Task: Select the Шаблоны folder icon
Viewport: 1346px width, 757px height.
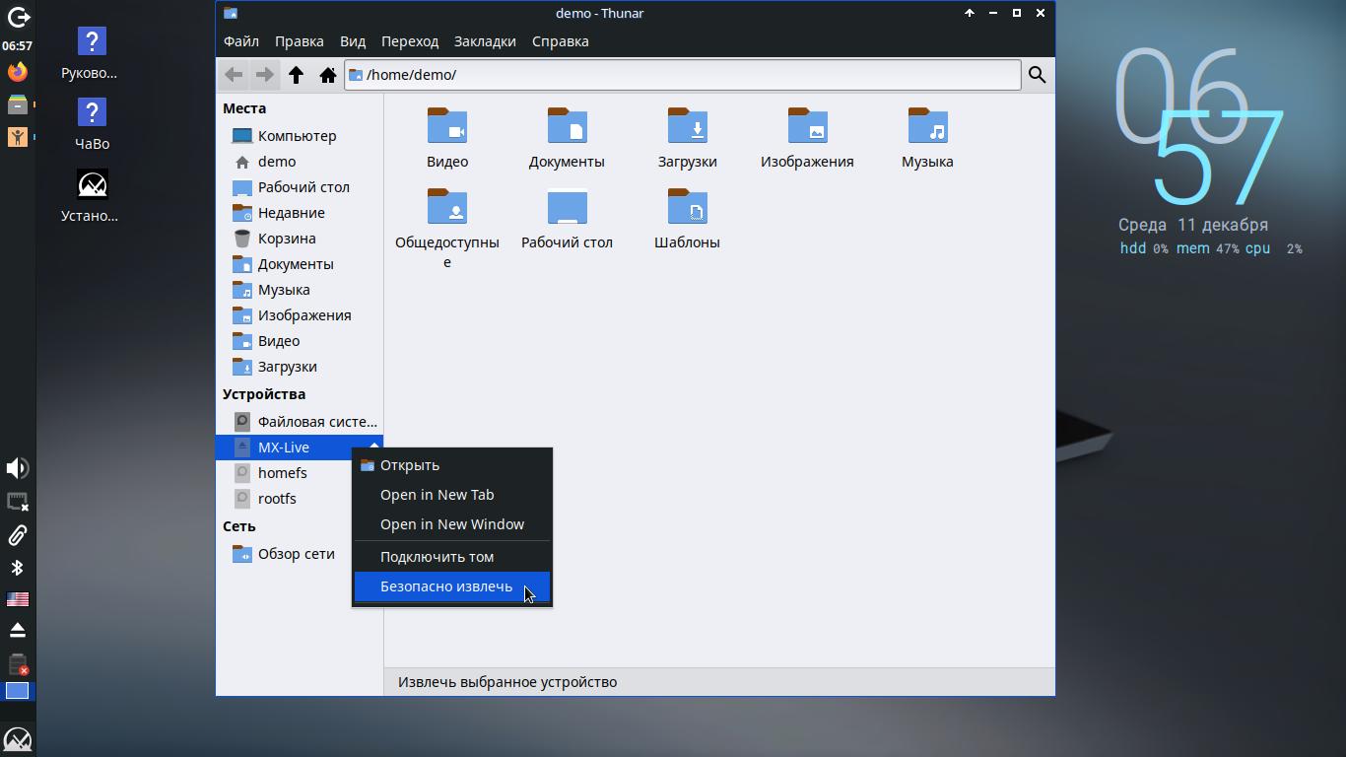Action: point(687,207)
